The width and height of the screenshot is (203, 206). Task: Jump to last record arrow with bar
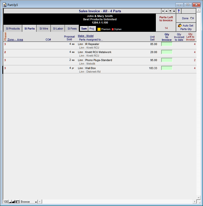(x=170, y=11)
